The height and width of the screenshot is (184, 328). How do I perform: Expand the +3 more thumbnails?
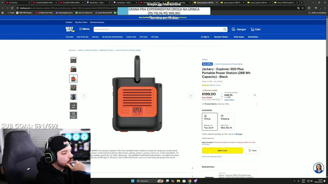click(x=73, y=106)
